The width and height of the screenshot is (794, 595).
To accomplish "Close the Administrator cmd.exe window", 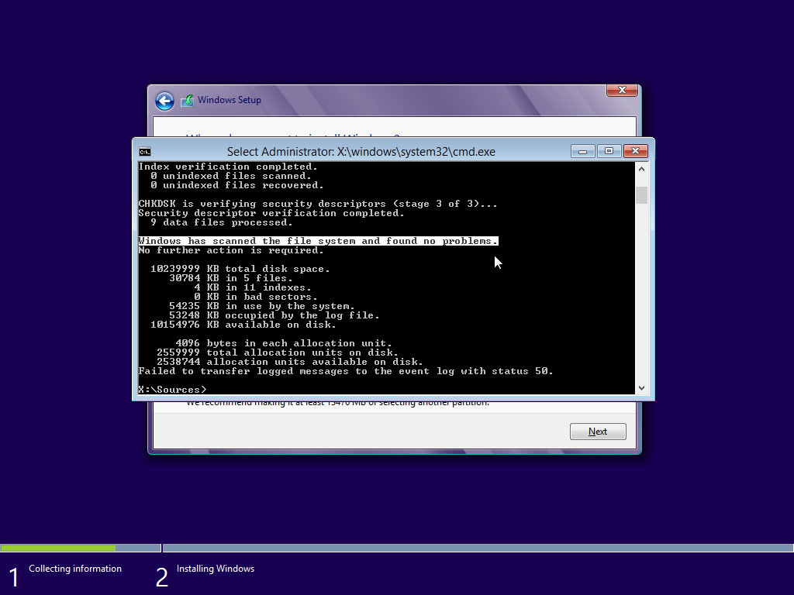I will tap(635, 151).
